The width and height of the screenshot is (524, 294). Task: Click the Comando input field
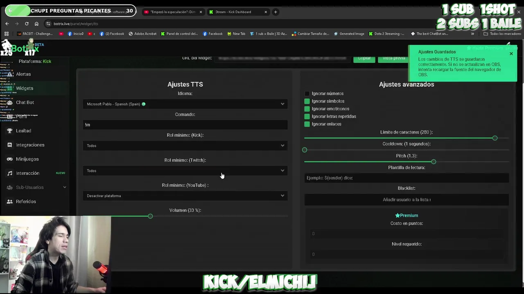point(185,125)
